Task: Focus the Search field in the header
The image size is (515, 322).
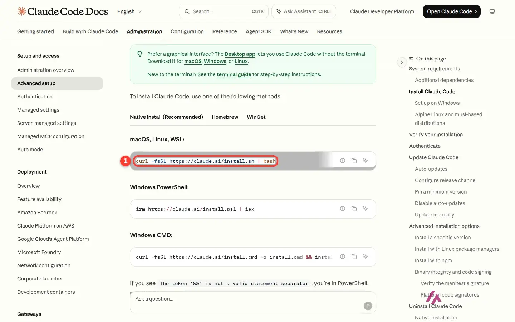Action: click(224, 11)
